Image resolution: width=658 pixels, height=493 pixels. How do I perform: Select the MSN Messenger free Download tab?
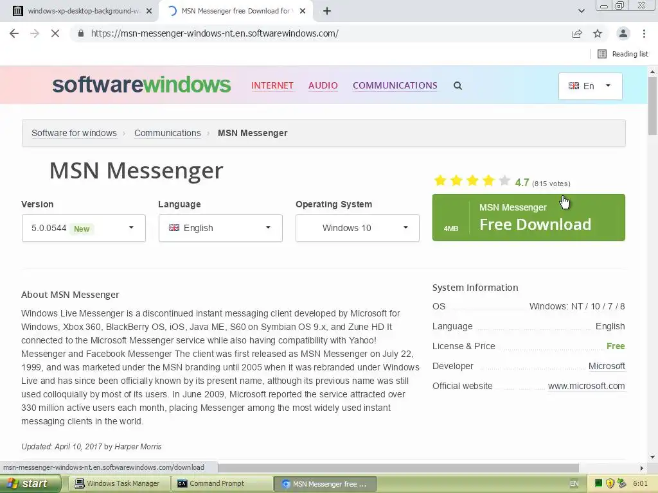(x=235, y=12)
